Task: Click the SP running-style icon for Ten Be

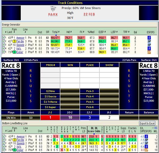Action: (149, 41)
